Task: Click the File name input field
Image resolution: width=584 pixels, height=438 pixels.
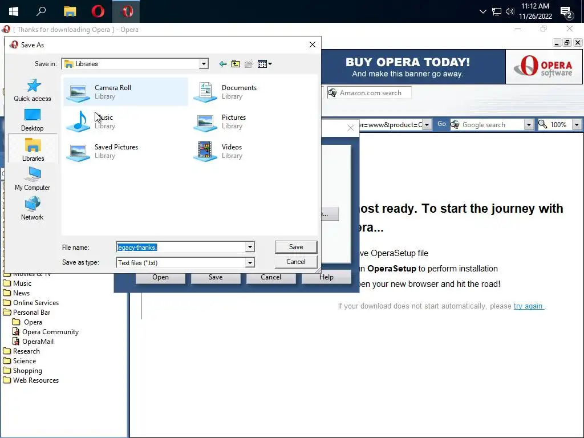Action: 181,247
